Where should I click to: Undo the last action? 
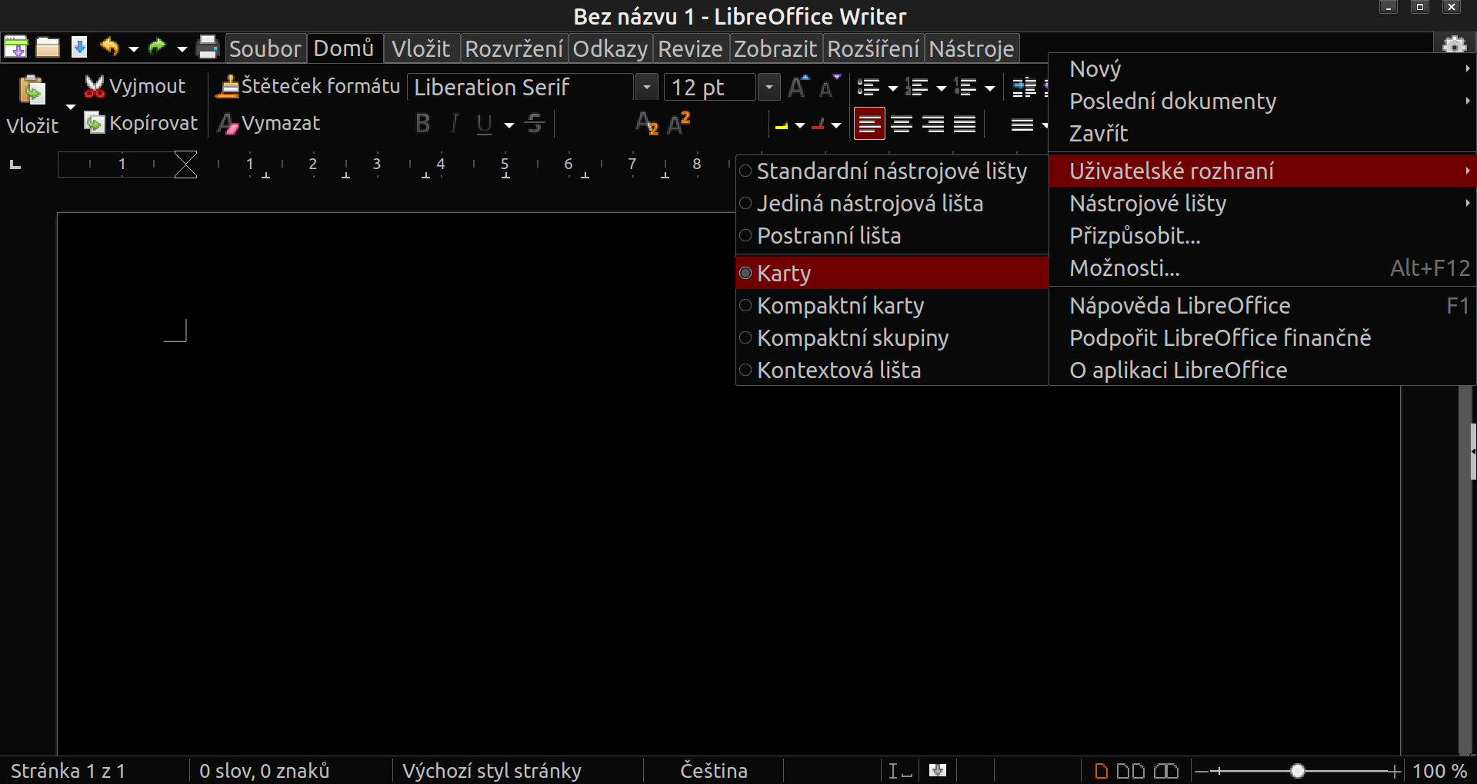pos(110,48)
